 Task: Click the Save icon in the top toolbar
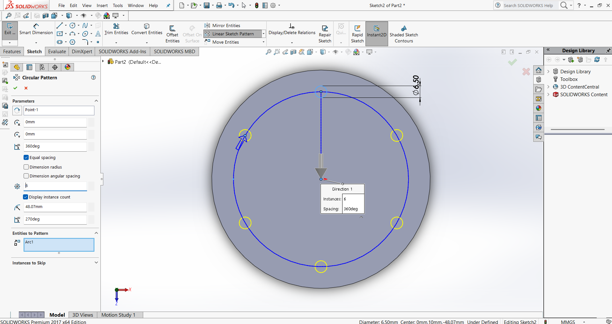(207, 5)
